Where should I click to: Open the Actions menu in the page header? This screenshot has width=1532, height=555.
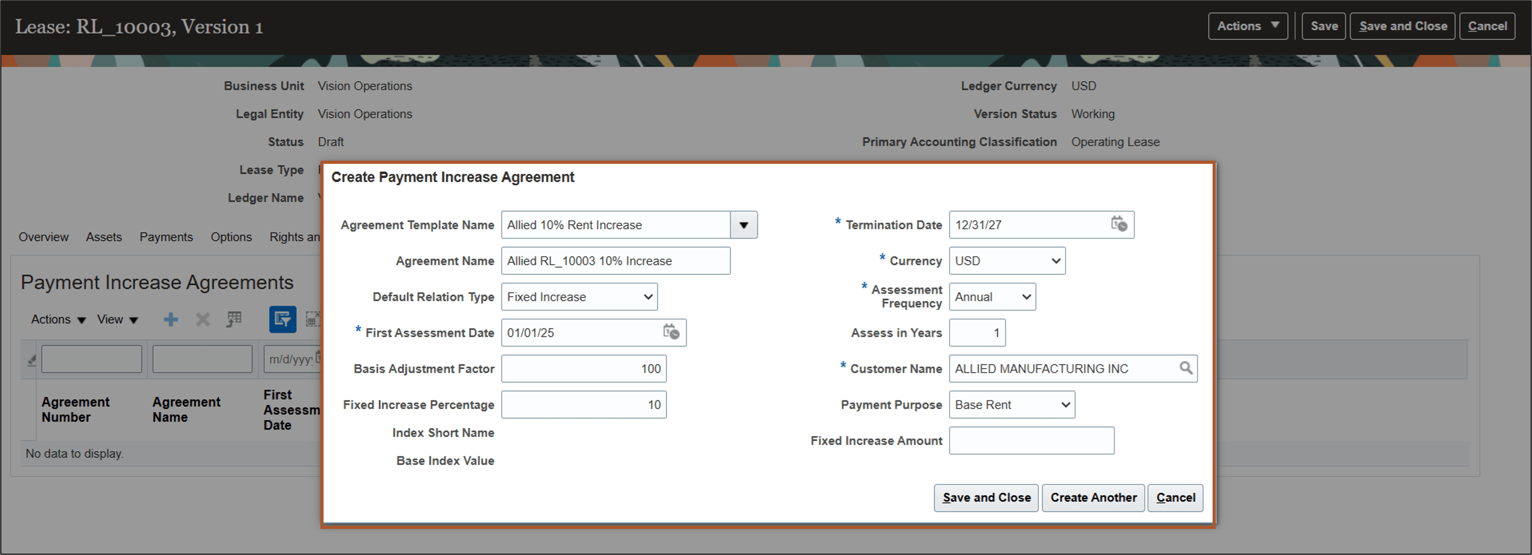(x=1247, y=26)
